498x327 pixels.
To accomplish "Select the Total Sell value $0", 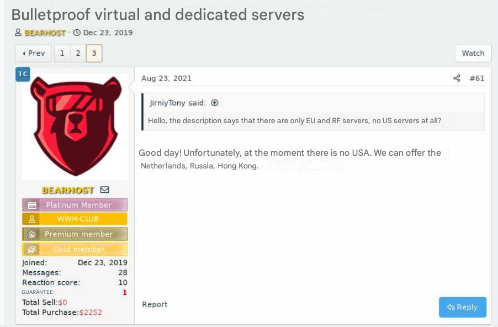I will pos(62,302).
